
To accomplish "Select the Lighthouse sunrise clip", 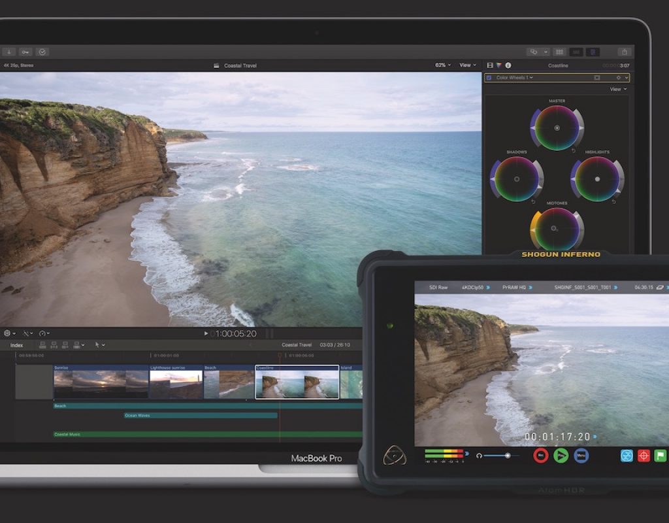I will pyautogui.click(x=176, y=382).
